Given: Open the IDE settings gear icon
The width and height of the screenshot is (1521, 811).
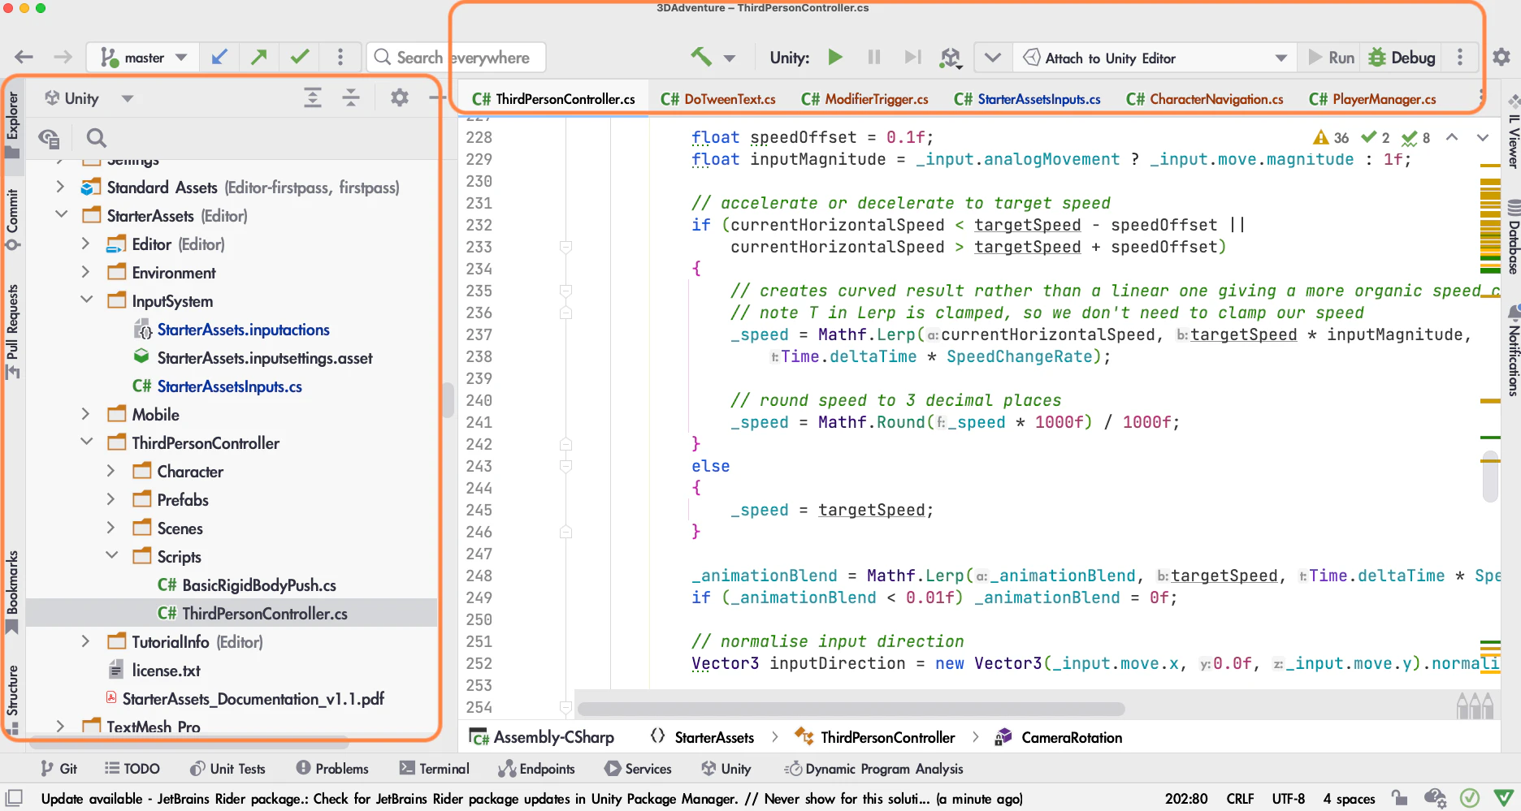Looking at the screenshot, I should [1501, 58].
